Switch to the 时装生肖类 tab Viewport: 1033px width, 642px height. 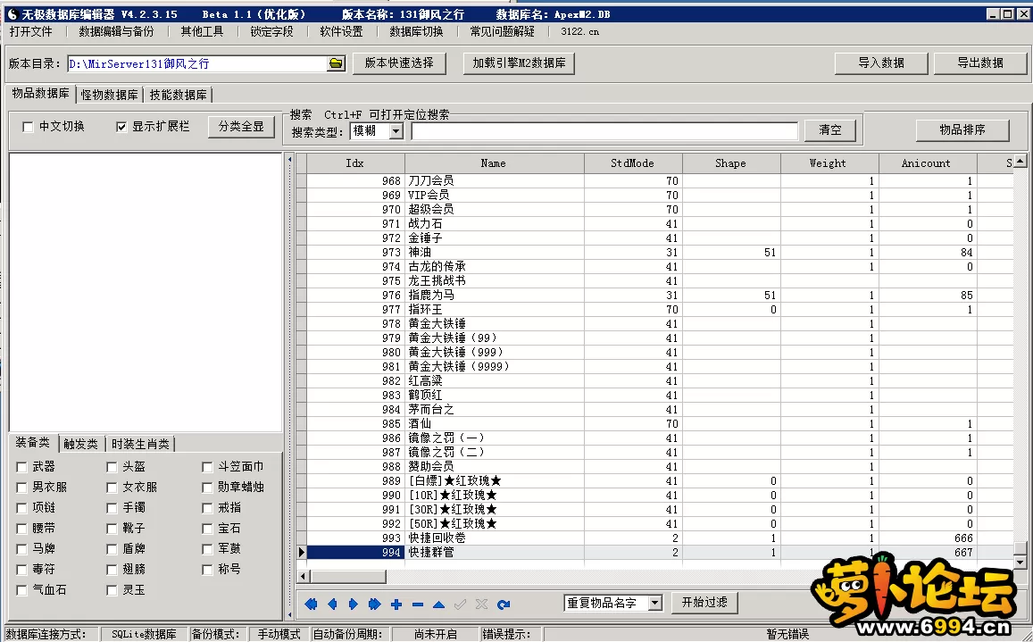pos(140,445)
